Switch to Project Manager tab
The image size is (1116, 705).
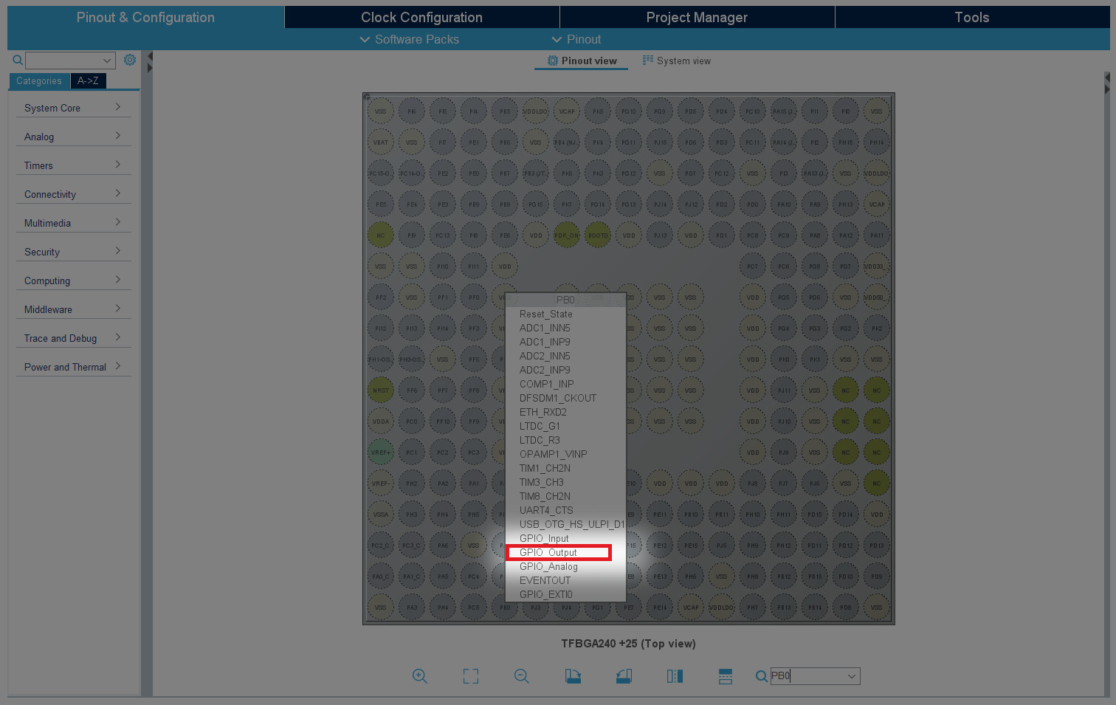coord(697,17)
